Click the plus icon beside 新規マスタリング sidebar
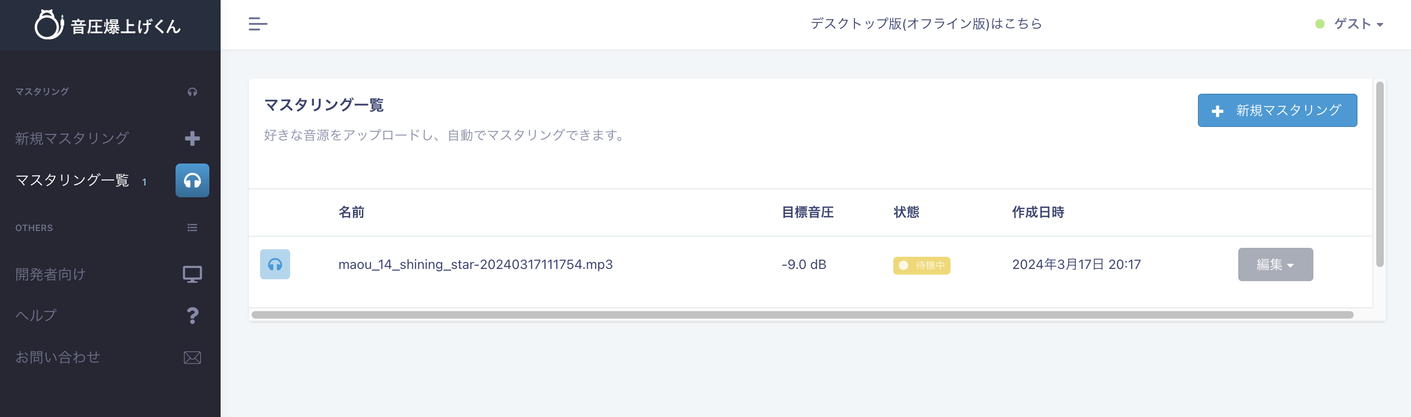 (192, 138)
